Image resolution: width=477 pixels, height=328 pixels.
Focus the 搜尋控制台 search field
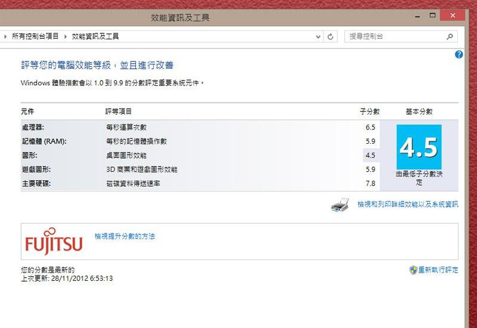coord(394,36)
